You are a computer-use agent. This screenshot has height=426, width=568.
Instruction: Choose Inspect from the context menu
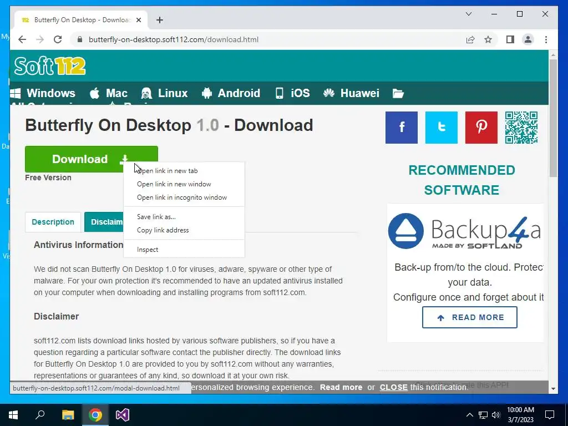(184, 250)
